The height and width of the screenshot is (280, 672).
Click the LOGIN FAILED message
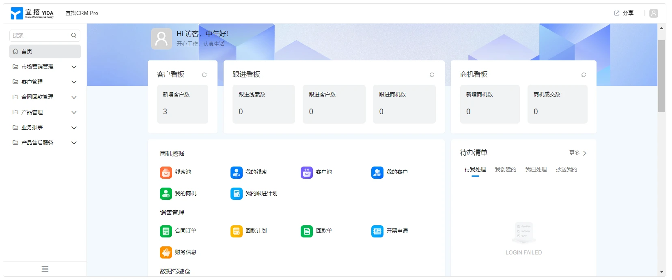click(x=523, y=253)
